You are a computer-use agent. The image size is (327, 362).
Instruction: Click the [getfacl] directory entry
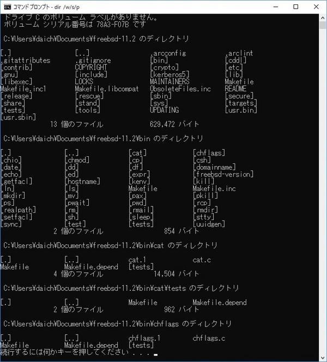(x=16, y=181)
